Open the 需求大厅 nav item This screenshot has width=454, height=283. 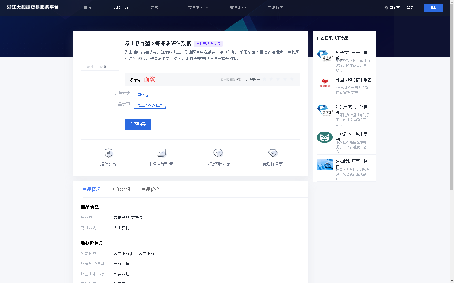tap(158, 8)
